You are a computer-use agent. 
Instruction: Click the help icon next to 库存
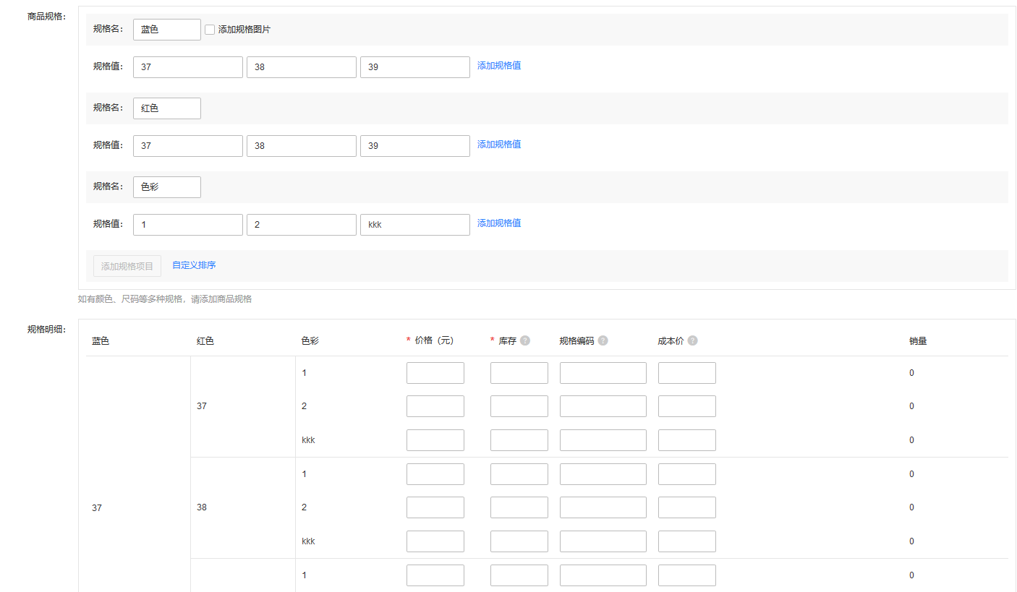pos(525,340)
